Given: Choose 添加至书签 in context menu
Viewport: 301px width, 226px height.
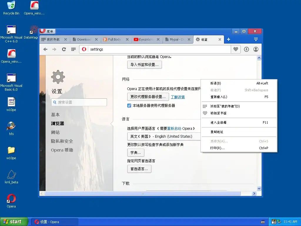Looking at the screenshot, I should (239, 113).
